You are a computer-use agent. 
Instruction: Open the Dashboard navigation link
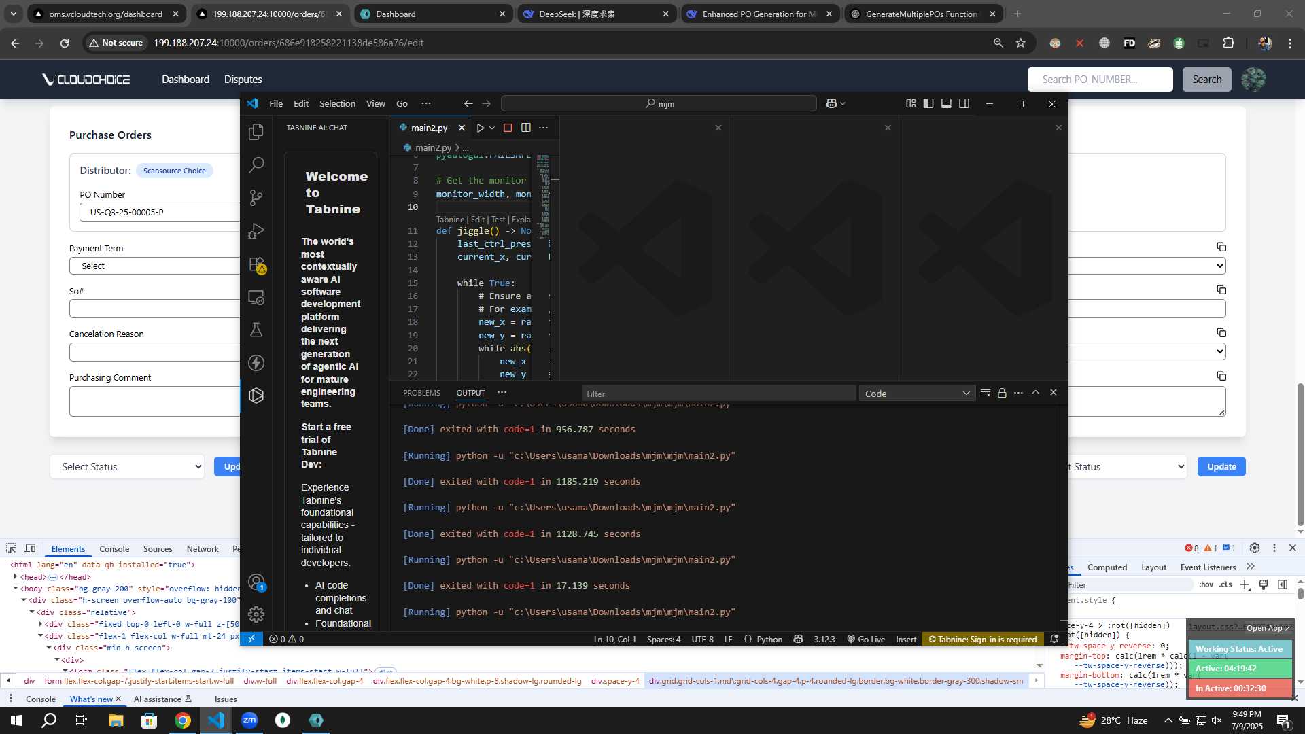coord(186,80)
